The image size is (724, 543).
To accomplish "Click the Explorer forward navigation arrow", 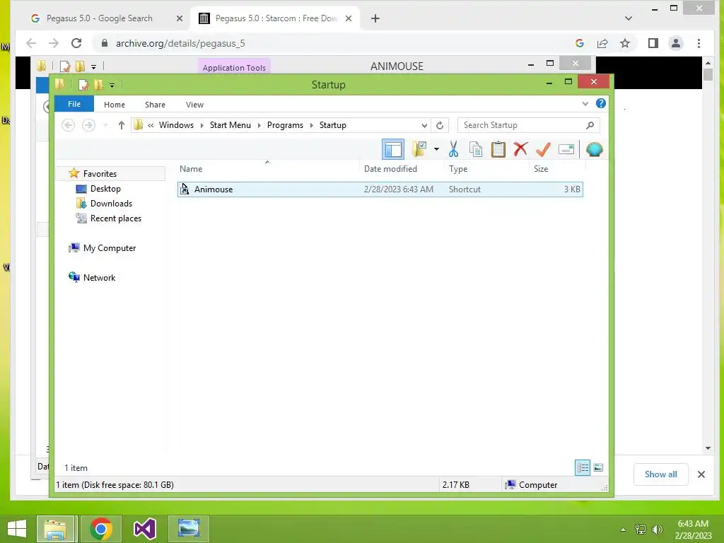I will tap(88, 125).
